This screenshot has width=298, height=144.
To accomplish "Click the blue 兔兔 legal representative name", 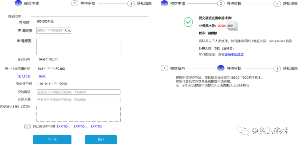I will click(x=42, y=76).
